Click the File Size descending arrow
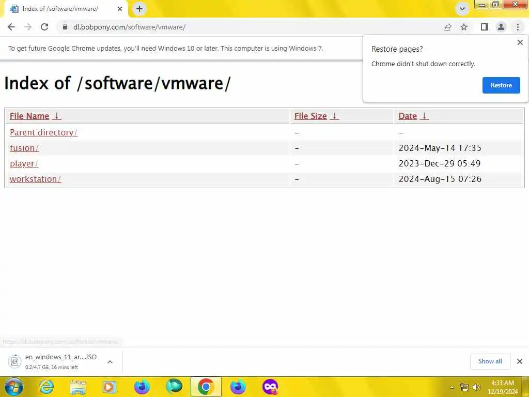Screen dimensions: 529x397 tap(334, 116)
